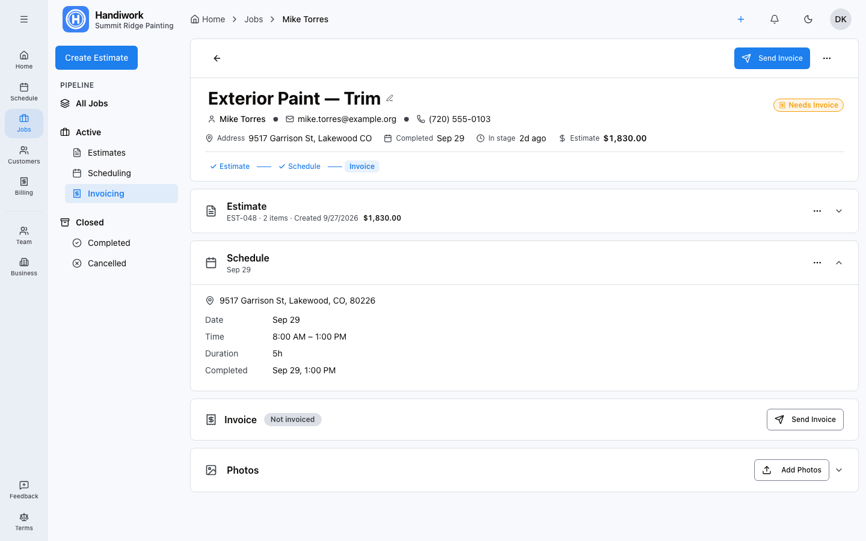Collapse the Schedule section chevron
This screenshot has width=866, height=541.
click(839, 263)
